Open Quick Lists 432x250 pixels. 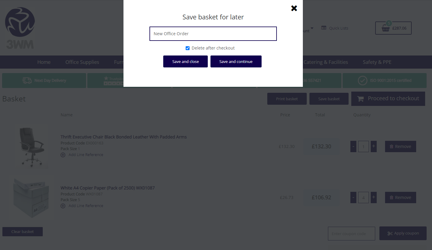click(335, 28)
